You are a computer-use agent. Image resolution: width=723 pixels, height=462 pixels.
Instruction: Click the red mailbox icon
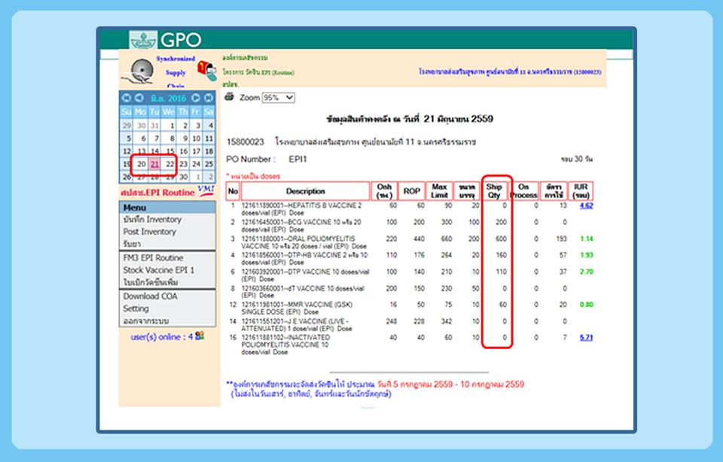click(x=206, y=70)
